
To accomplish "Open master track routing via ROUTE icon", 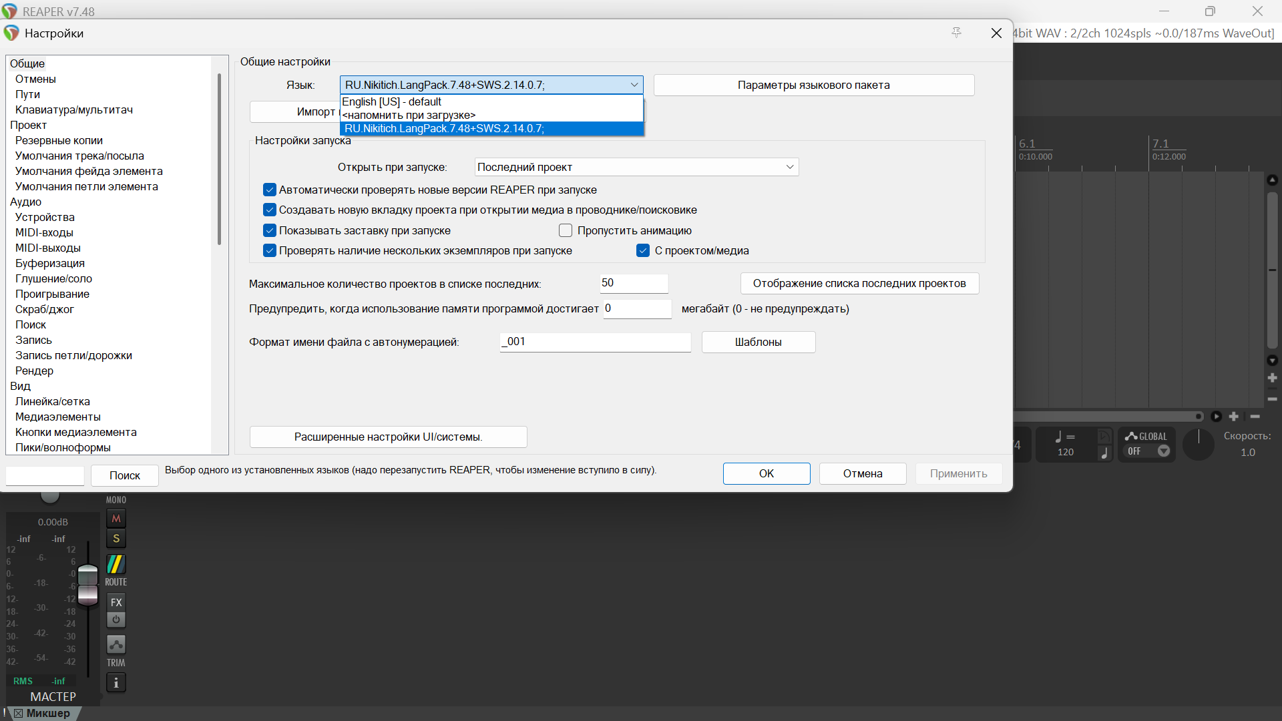I will tap(116, 565).
